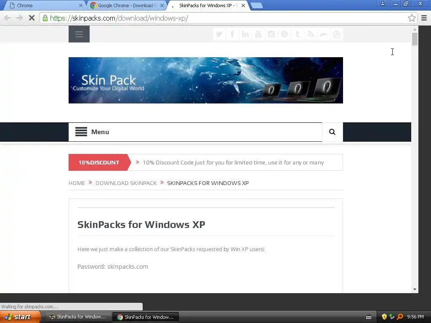Click the 9:56 PM clock
The height and width of the screenshot is (323, 431).
pos(415,317)
